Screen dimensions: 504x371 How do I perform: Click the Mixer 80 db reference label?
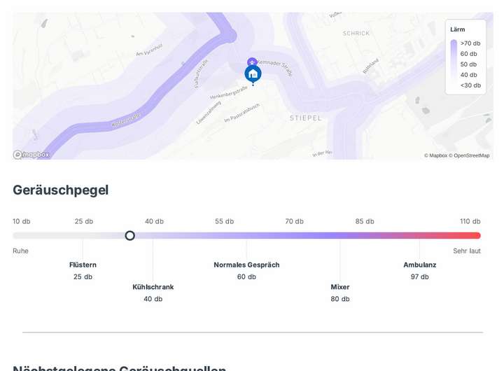click(340, 293)
